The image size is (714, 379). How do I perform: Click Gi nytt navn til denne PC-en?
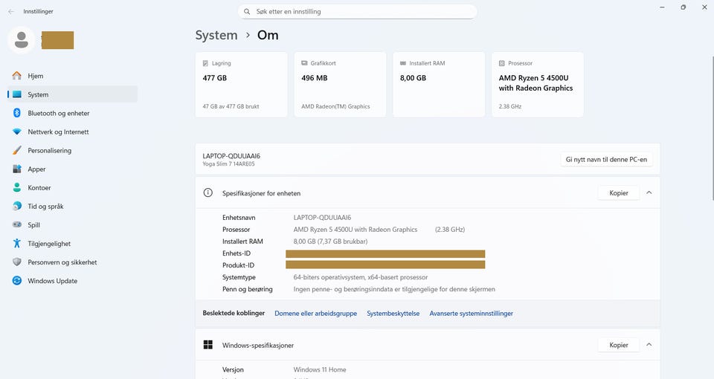click(x=606, y=160)
